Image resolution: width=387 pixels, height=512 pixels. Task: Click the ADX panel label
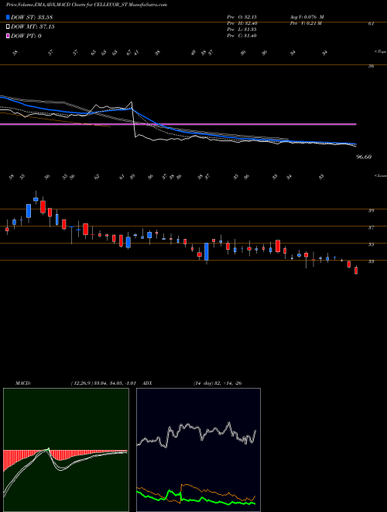147,383
